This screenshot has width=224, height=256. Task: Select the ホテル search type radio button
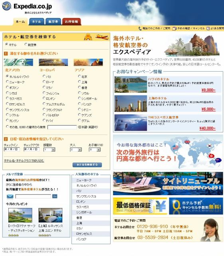[7, 44]
